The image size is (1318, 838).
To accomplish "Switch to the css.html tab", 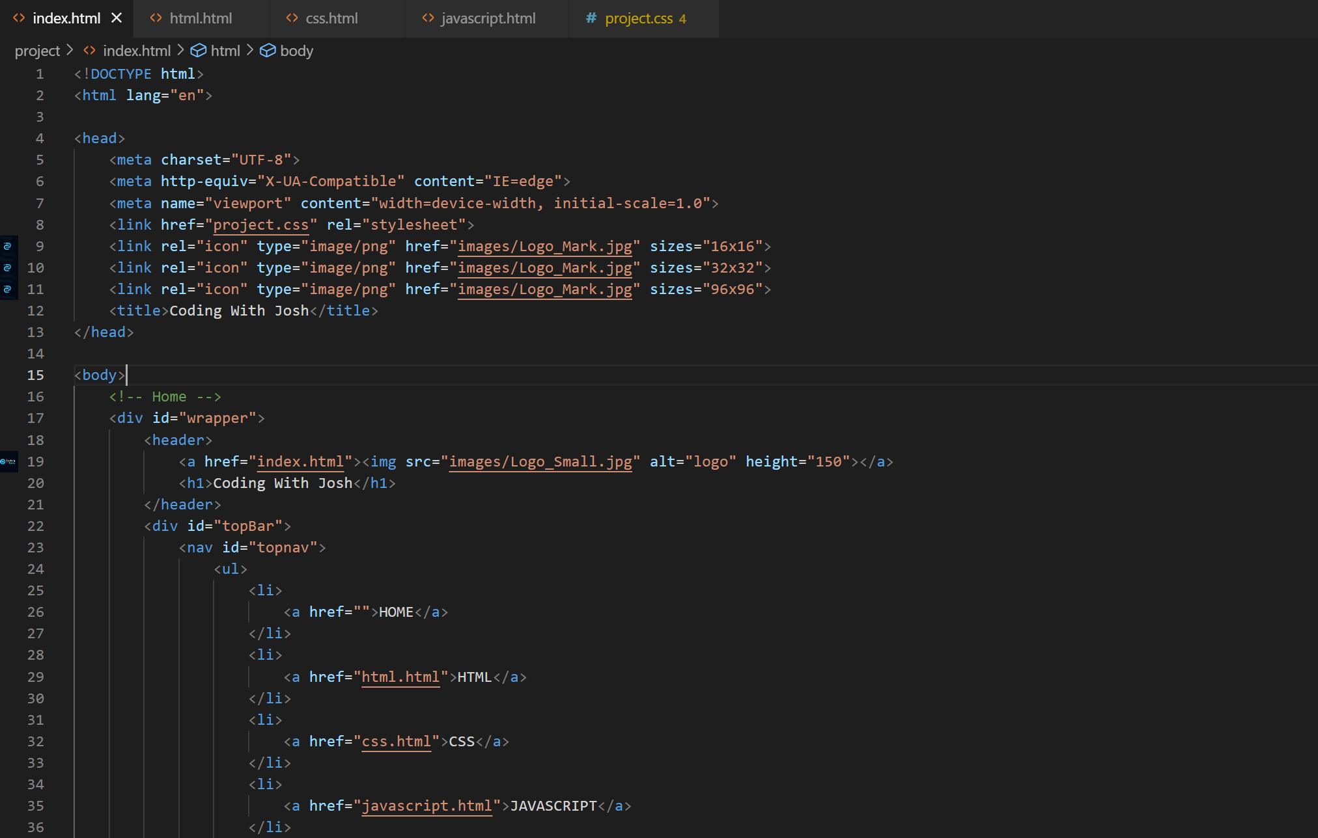I will click(x=332, y=18).
